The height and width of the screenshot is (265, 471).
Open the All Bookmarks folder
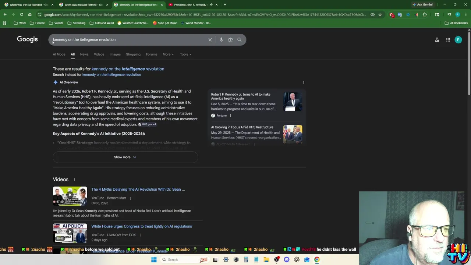[x=456, y=23]
